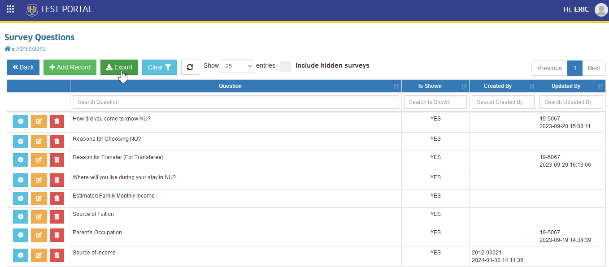The image size is (609, 267).
Task: View info for 'Estimated Family Monthly Income'
Action: click(x=21, y=198)
